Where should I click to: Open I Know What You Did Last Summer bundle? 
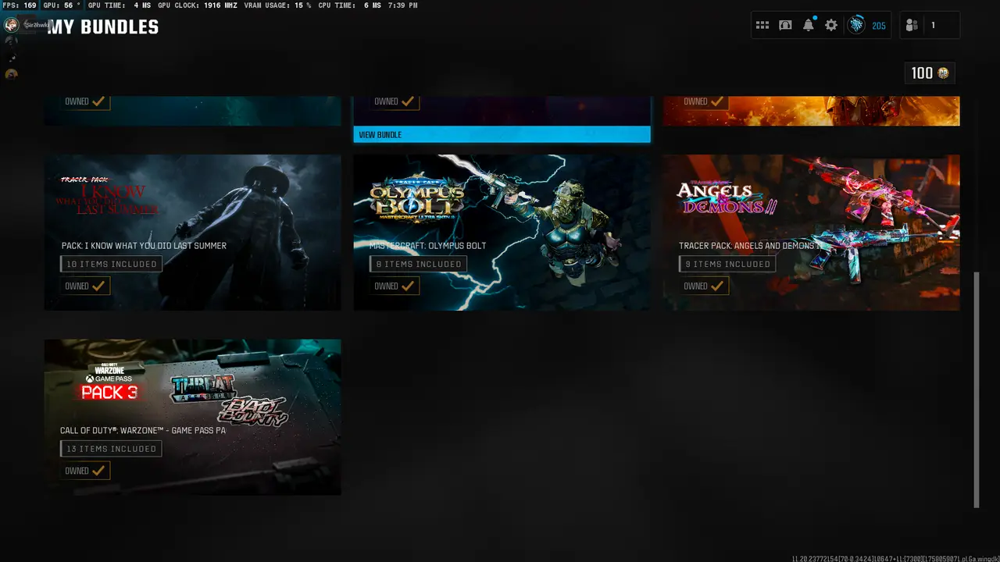(192, 211)
